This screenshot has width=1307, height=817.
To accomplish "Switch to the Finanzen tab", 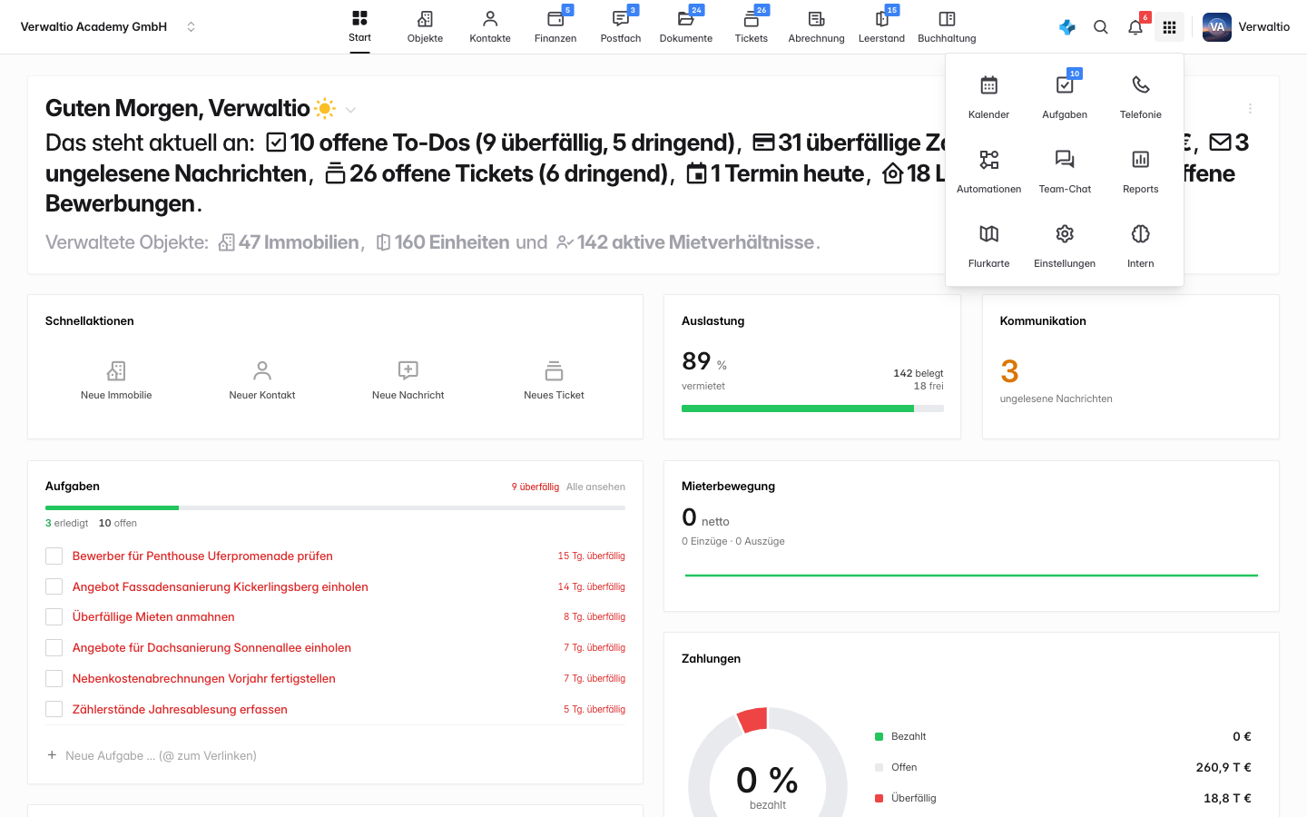I will point(555,27).
